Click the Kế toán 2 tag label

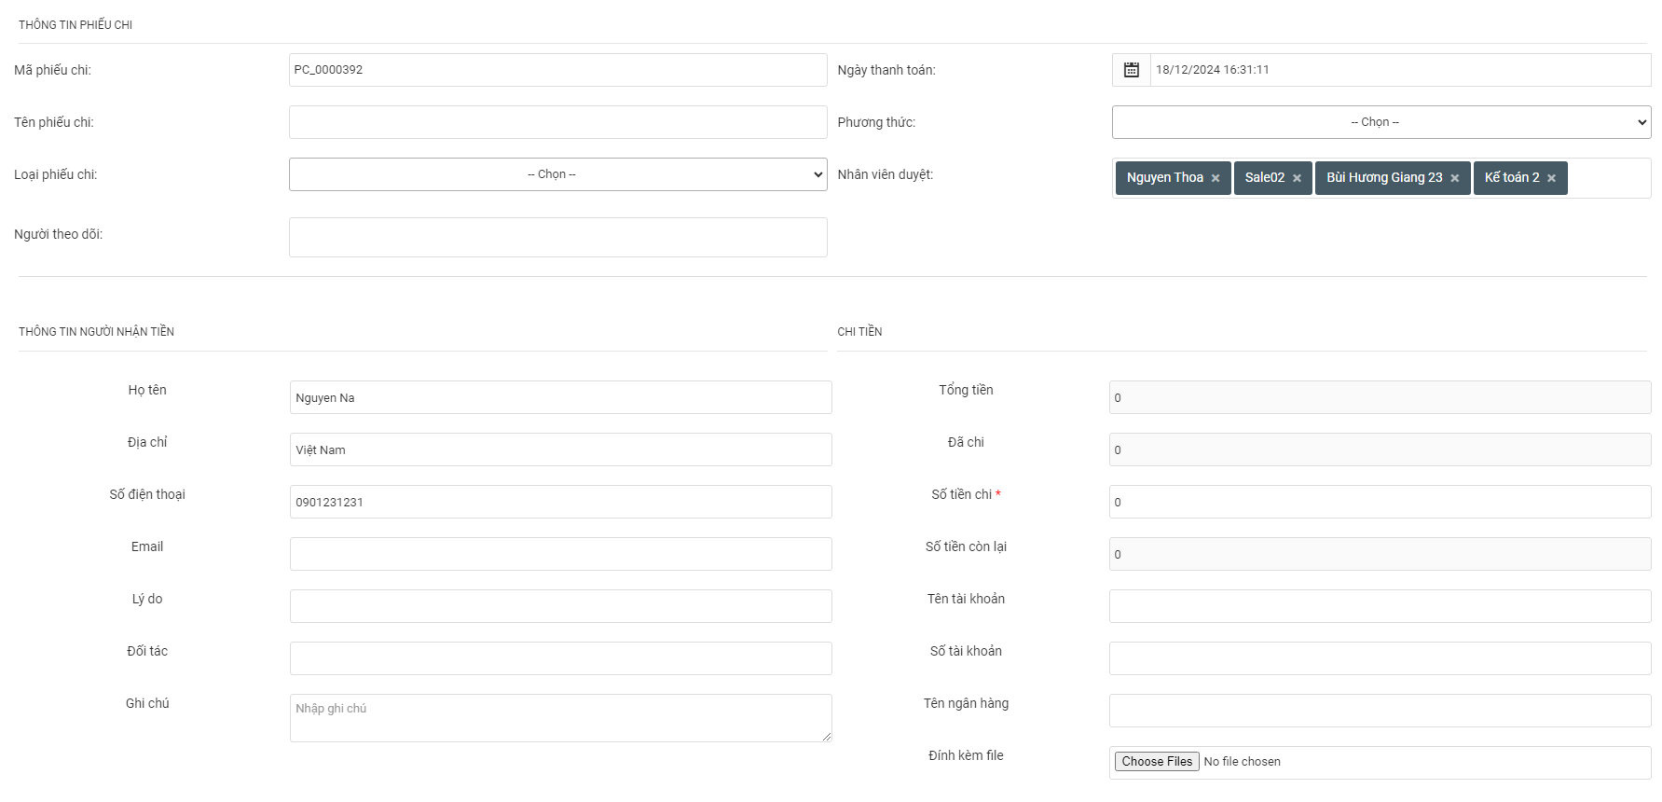(1512, 177)
